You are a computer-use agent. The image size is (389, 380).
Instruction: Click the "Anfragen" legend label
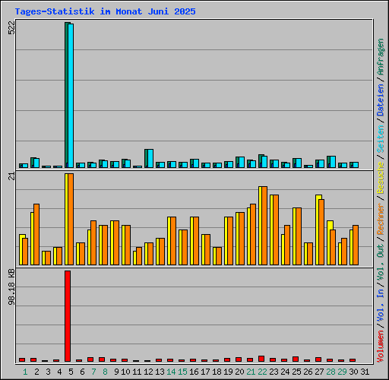[x=381, y=57]
